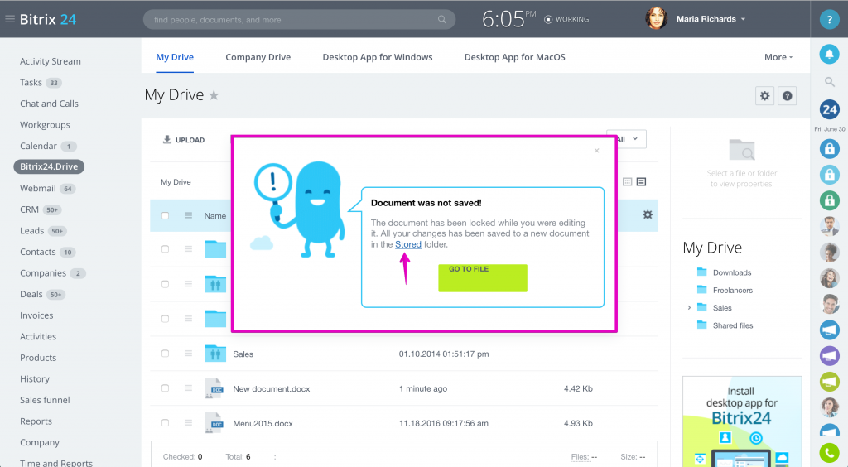Tick the select-all checkbox in the header row

pyautogui.click(x=165, y=215)
